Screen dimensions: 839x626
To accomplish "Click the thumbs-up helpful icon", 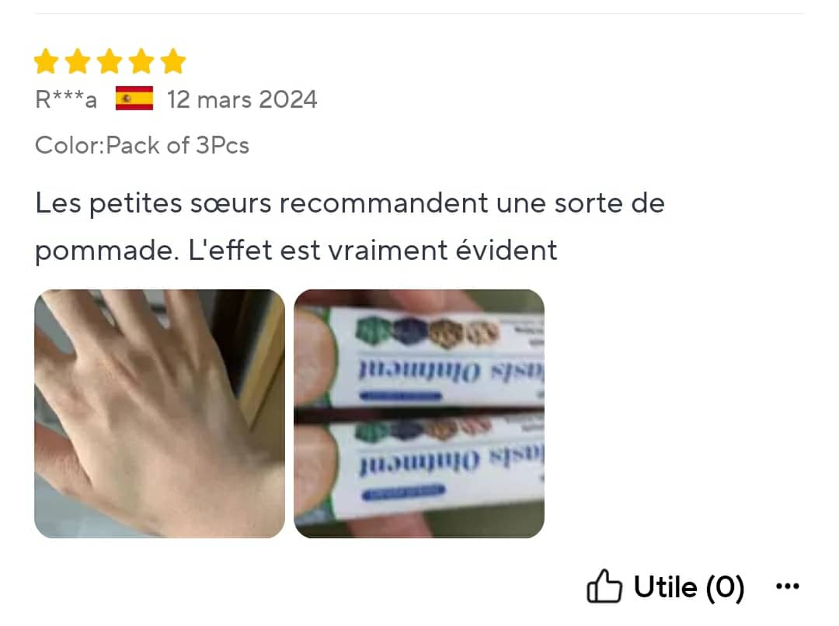I will (x=604, y=586).
